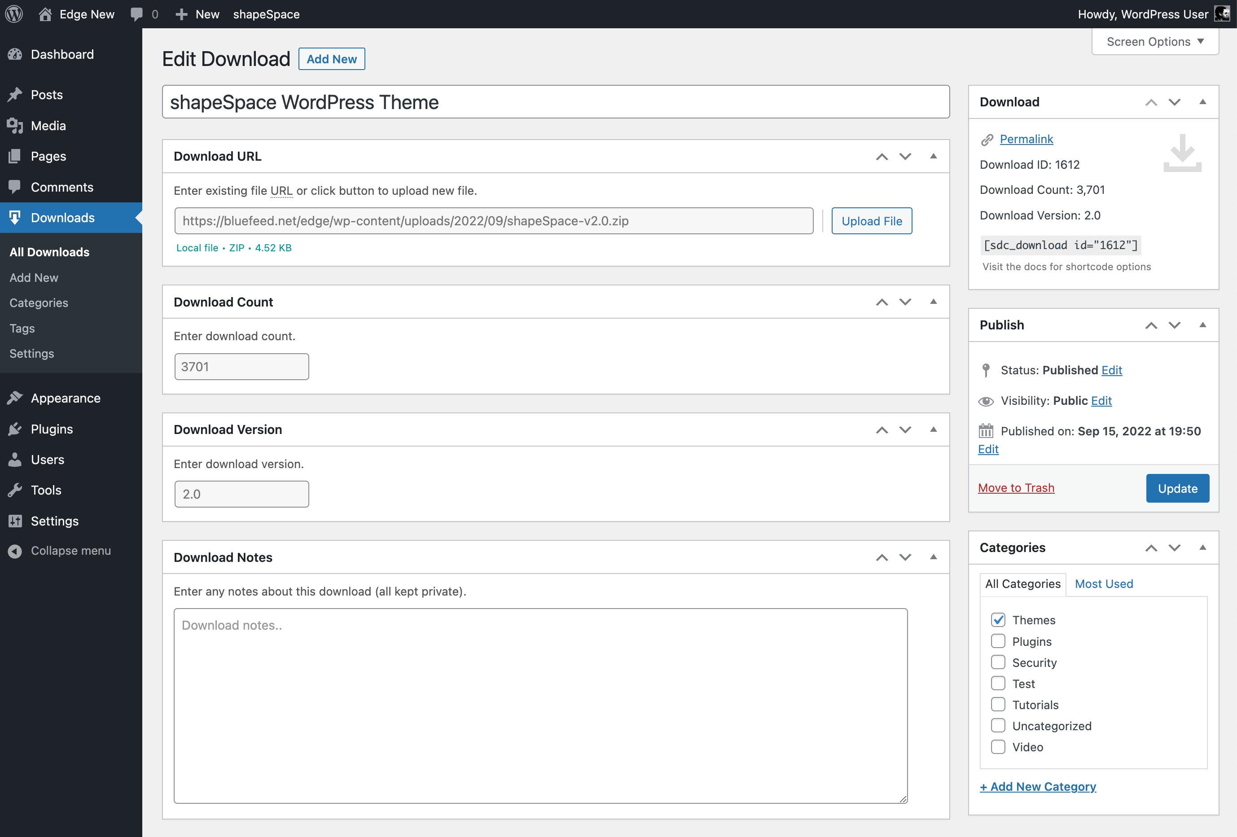Select the All Categories tab

click(1022, 584)
